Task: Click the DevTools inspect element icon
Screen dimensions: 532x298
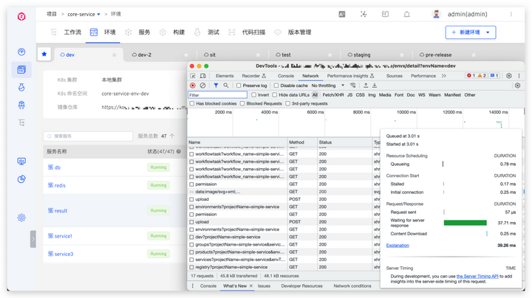Action: [193, 76]
